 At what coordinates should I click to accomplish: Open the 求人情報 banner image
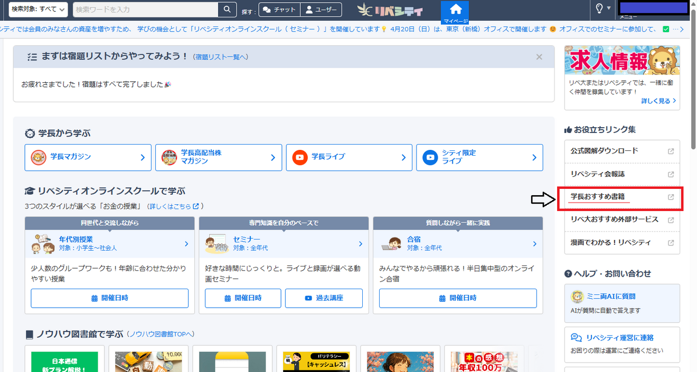click(622, 61)
